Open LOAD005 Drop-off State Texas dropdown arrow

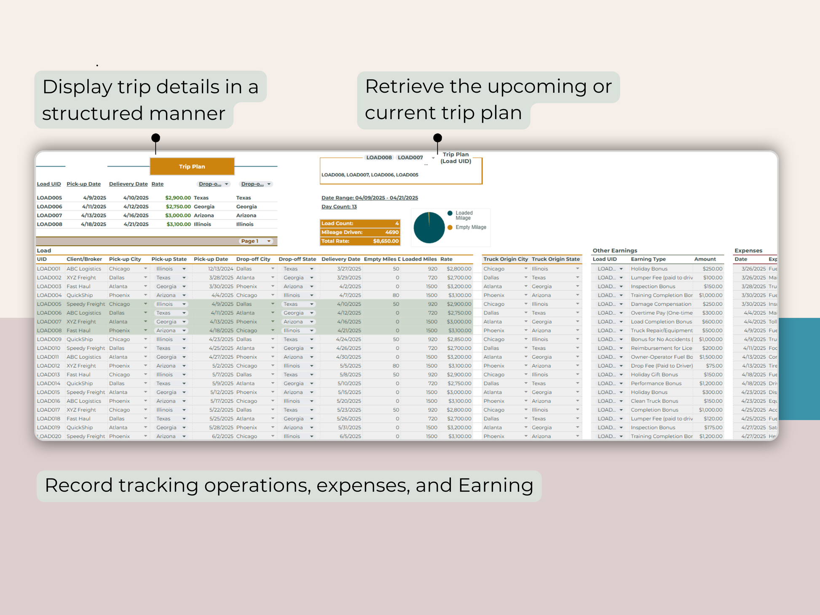coord(312,304)
